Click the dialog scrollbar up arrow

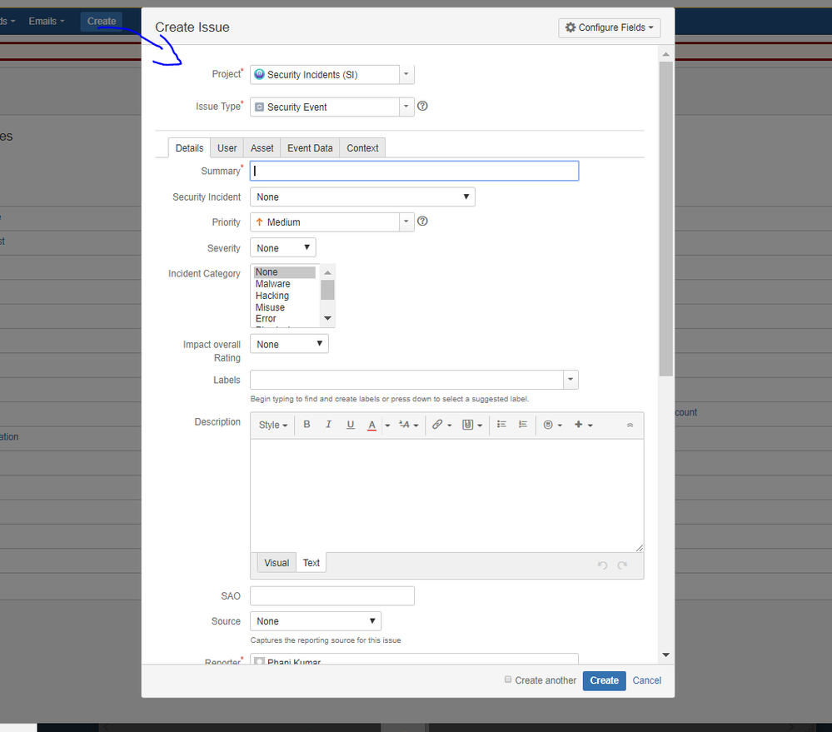[x=666, y=54]
